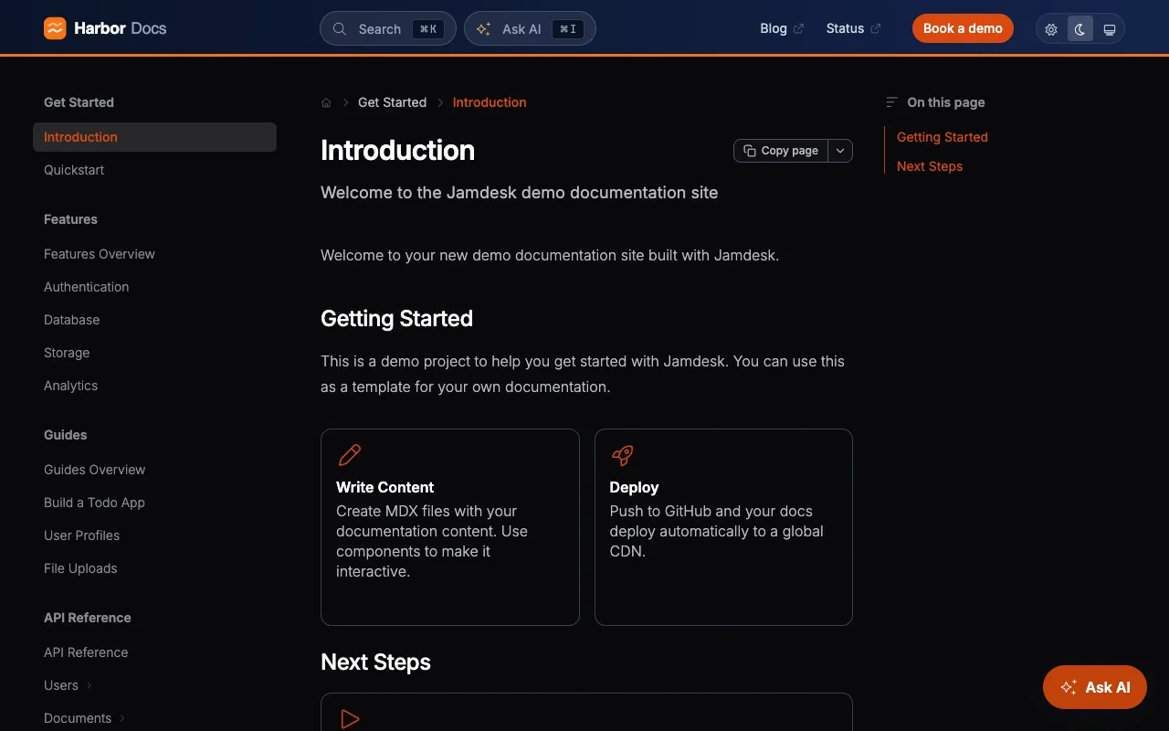Click sparkle icon on floating Ask AI button
The height and width of the screenshot is (731, 1169).
1069,687
